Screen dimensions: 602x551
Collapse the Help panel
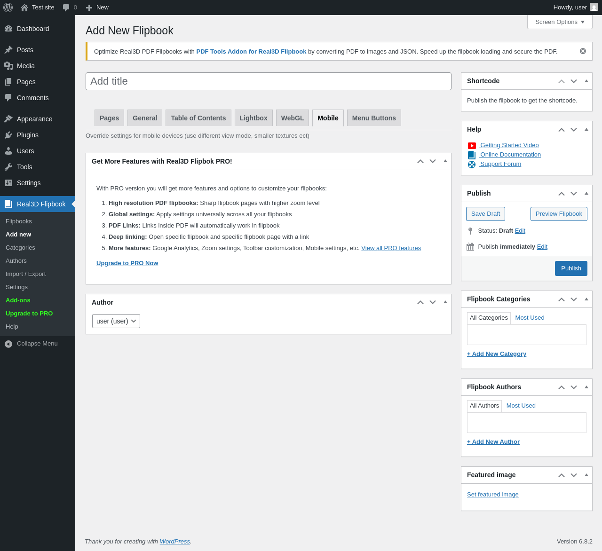(x=586, y=129)
